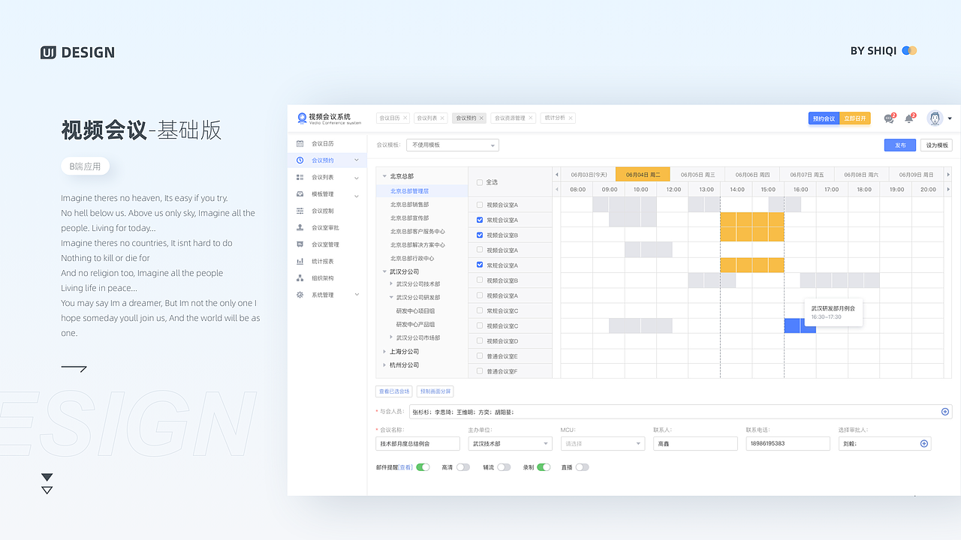Click the orange 立即召开 button
Screen dimensions: 961x540
pyautogui.click(x=855, y=118)
